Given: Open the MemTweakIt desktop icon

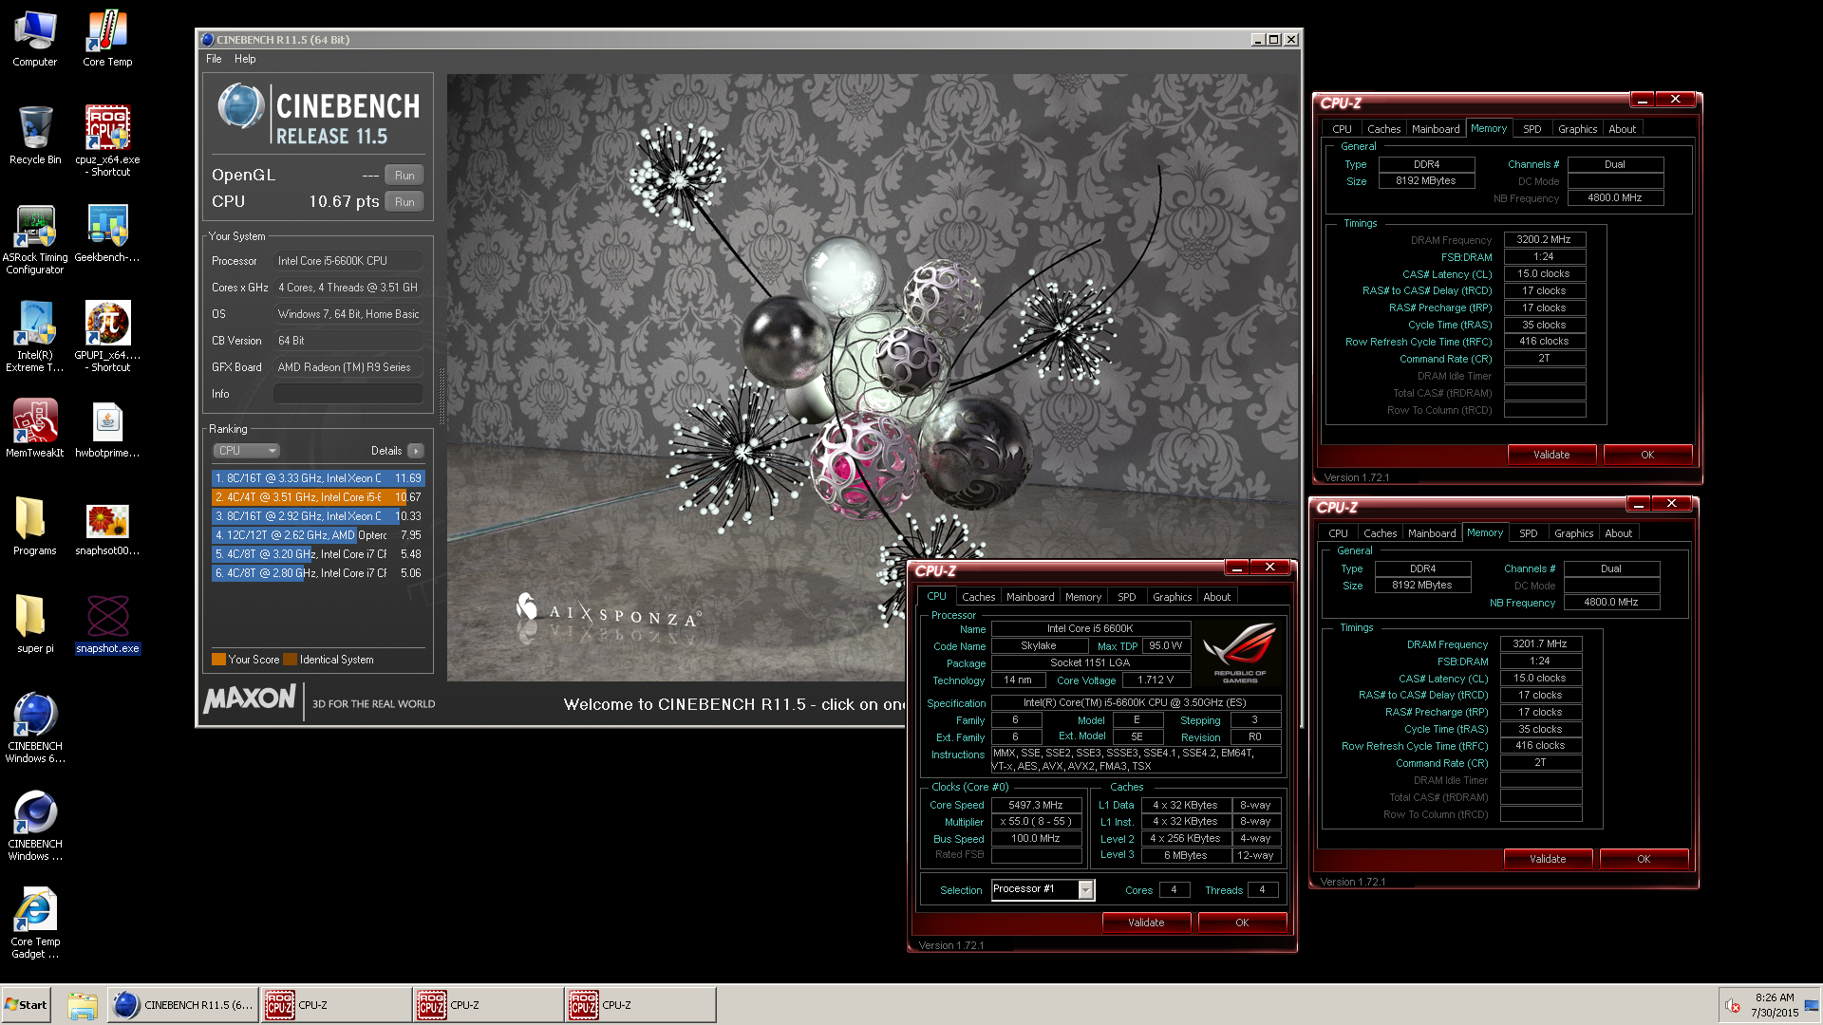Looking at the screenshot, I should point(35,429).
